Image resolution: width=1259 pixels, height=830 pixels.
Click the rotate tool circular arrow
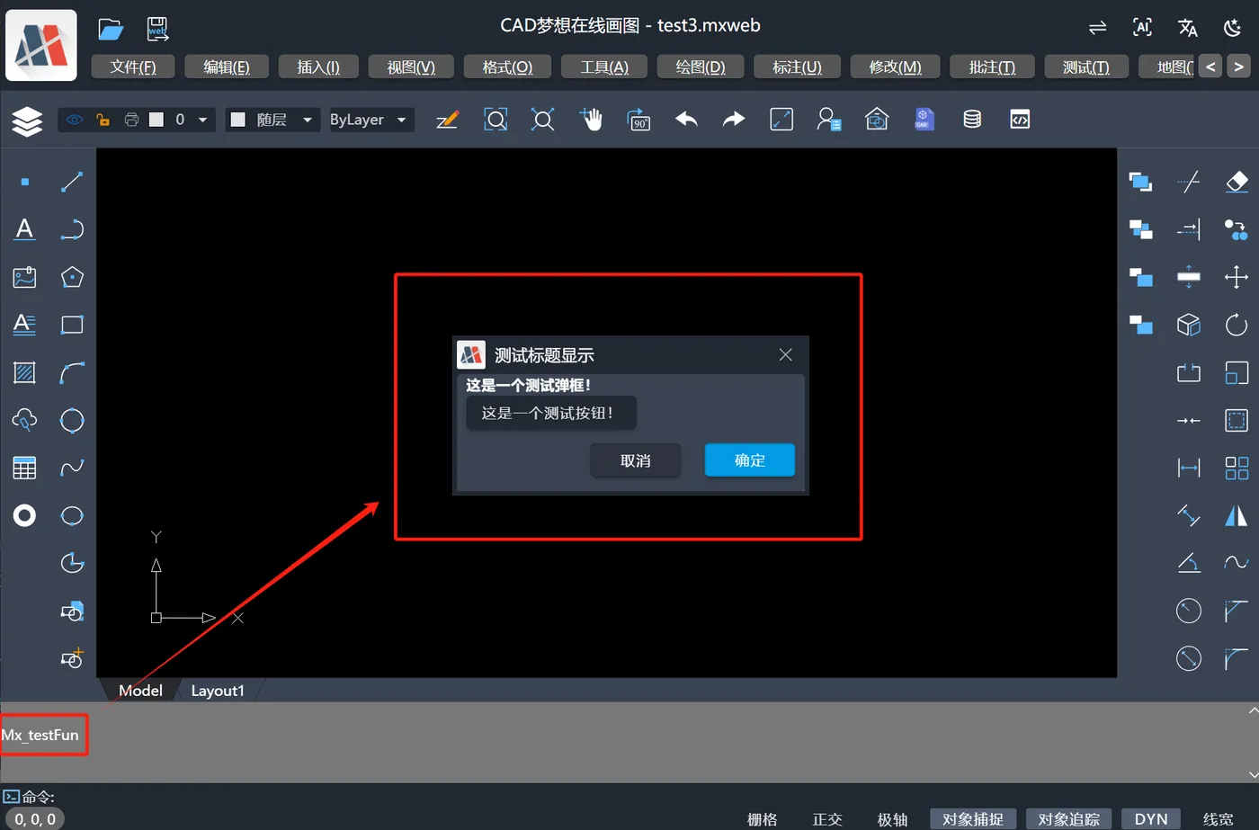pos(1237,325)
